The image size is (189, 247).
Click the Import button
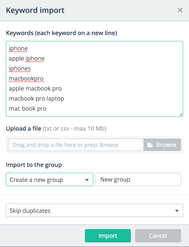click(108, 236)
